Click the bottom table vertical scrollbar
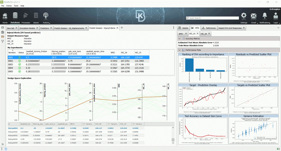The image size is (281, 151). click(x=173, y=135)
